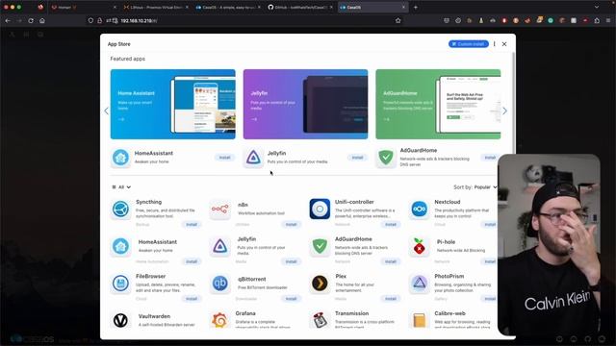Open the green AdGuardHome featured banner
The height and width of the screenshot is (346, 616).
click(438, 105)
